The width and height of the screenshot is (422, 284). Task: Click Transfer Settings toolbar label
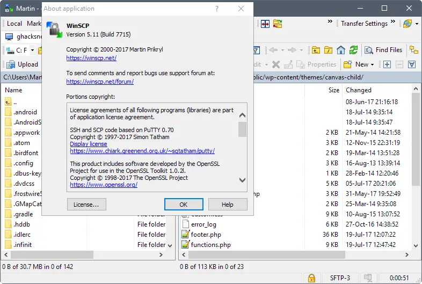[x=364, y=24]
